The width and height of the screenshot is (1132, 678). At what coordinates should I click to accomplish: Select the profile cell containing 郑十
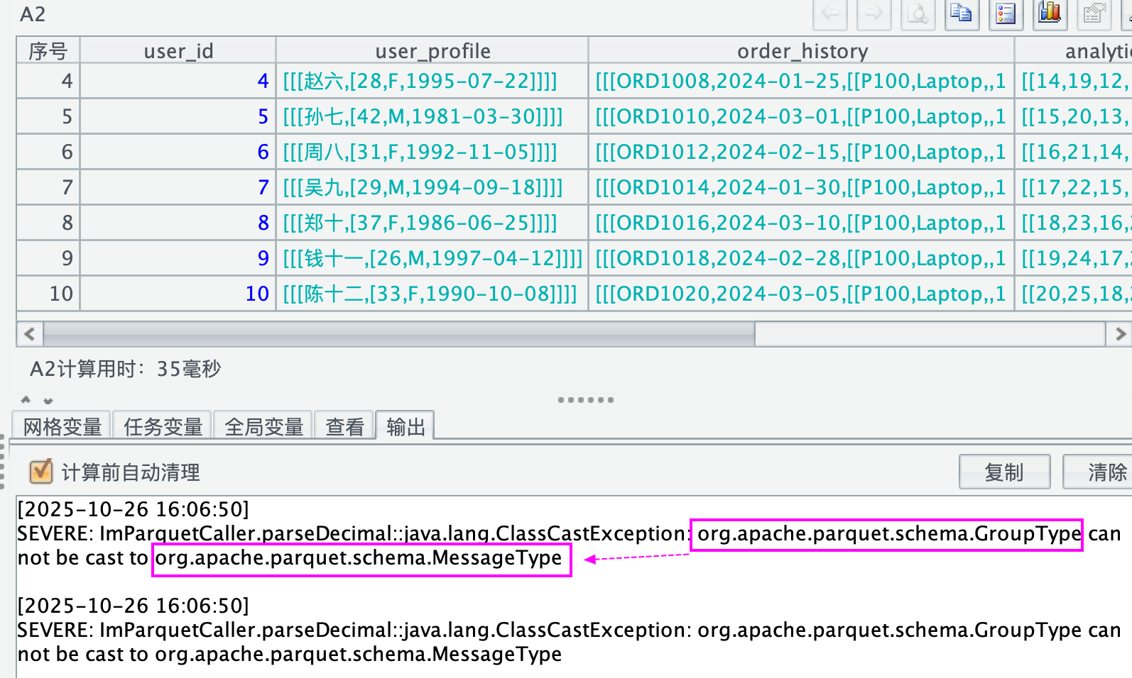tap(432, 223)
